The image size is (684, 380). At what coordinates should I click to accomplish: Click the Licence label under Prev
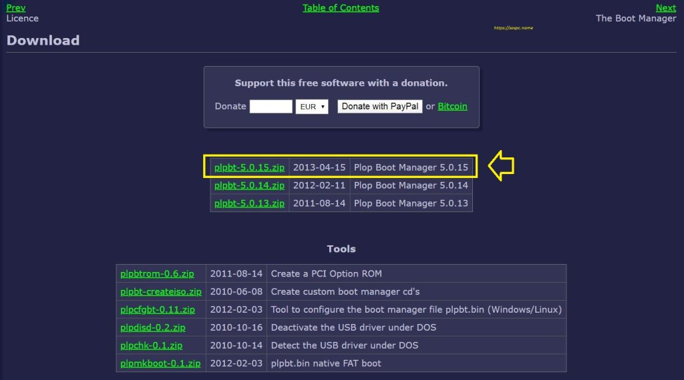click(x=22, y=18)
